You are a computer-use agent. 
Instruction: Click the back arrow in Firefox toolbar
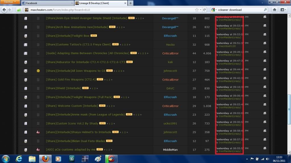coord(4,10)
